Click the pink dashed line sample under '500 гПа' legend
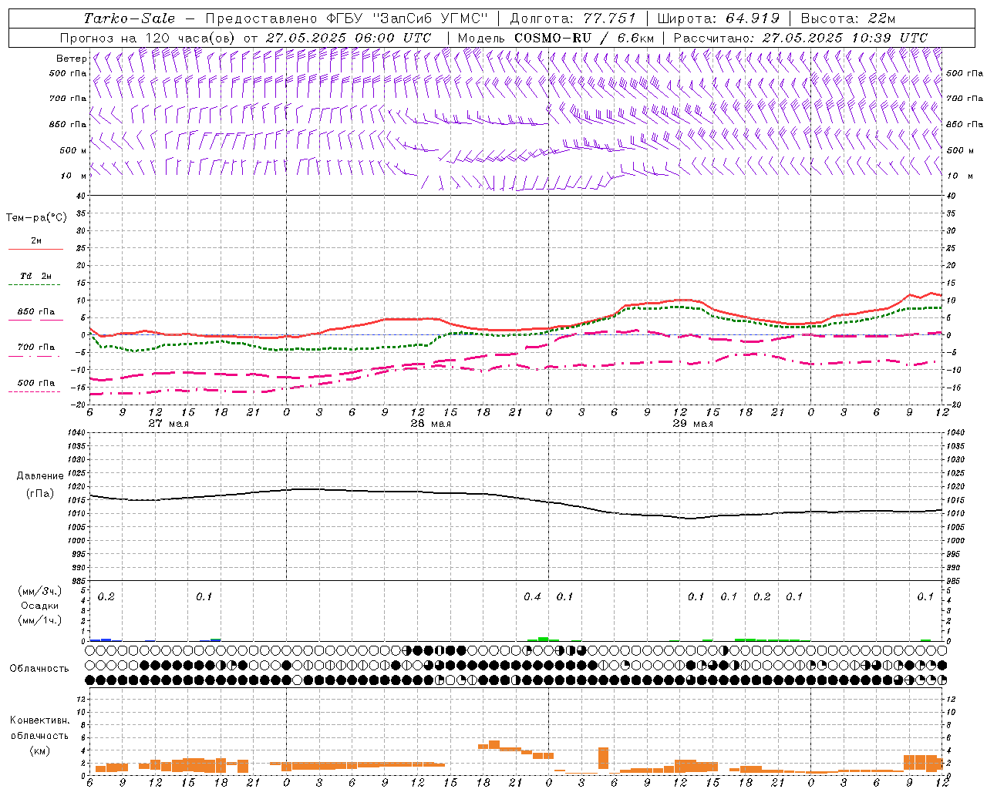The height and width of the screenshot is (789, 987). (x=35, y=392)
